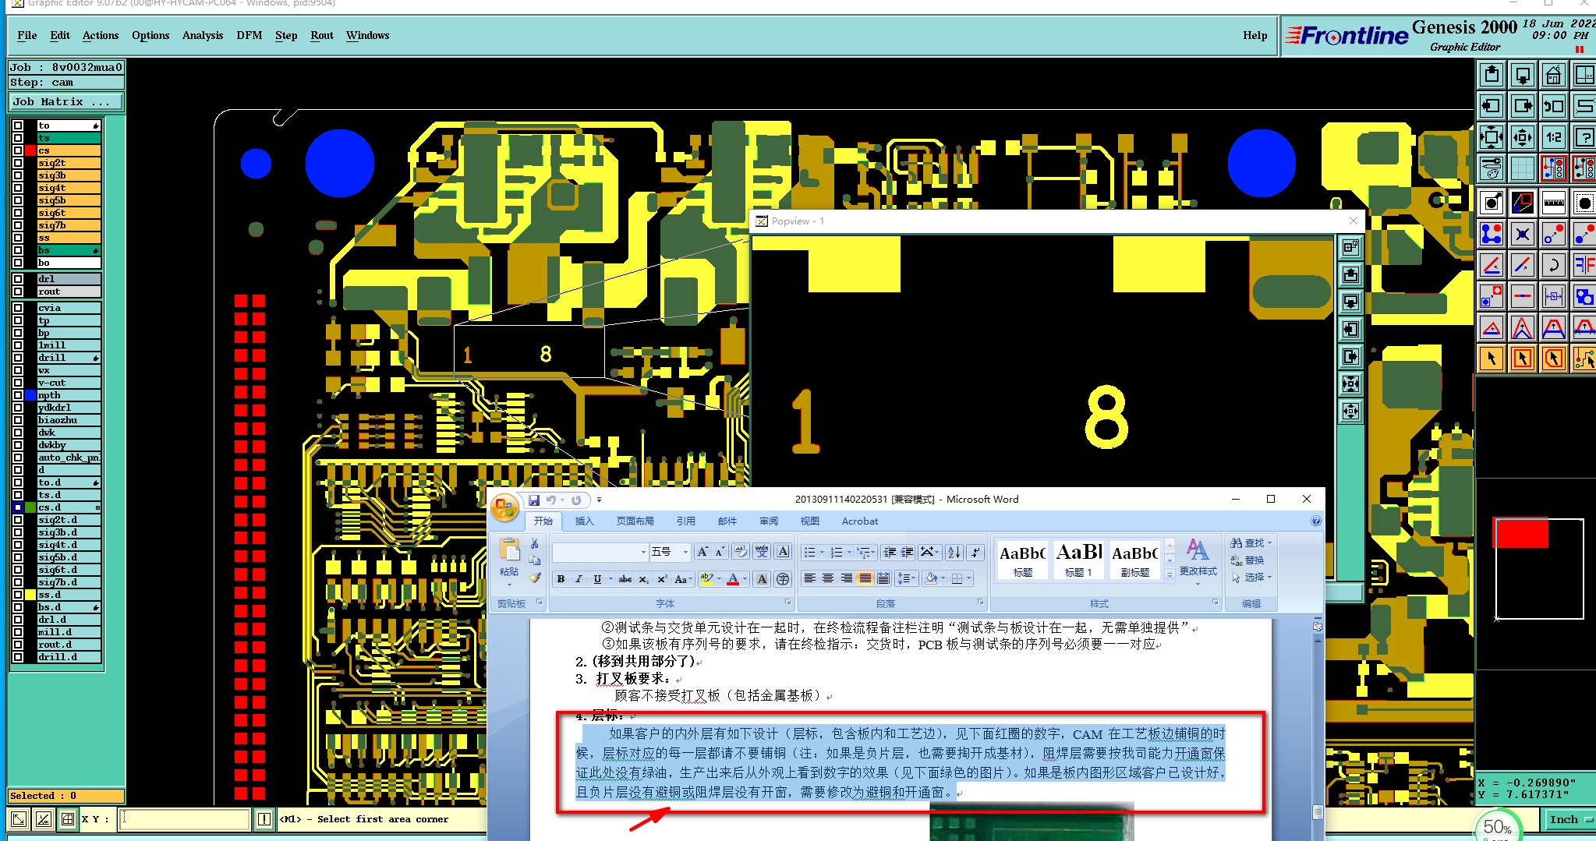
Task: Switch to the 页面布局 tab in Word
Action: click(x=635, y=521)
